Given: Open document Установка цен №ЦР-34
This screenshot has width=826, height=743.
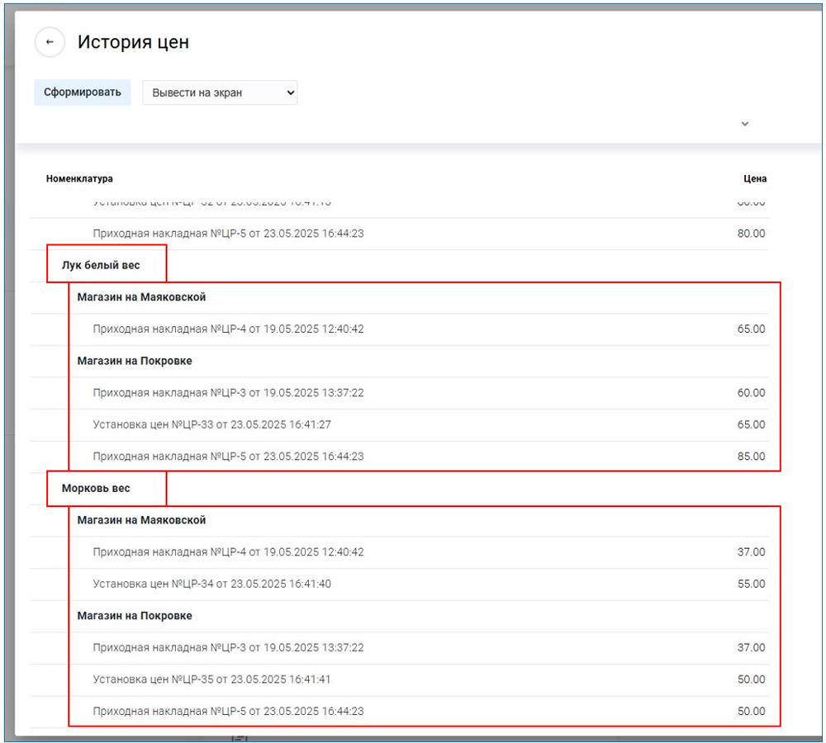Looking at the screenshot, I should point(212,584).
